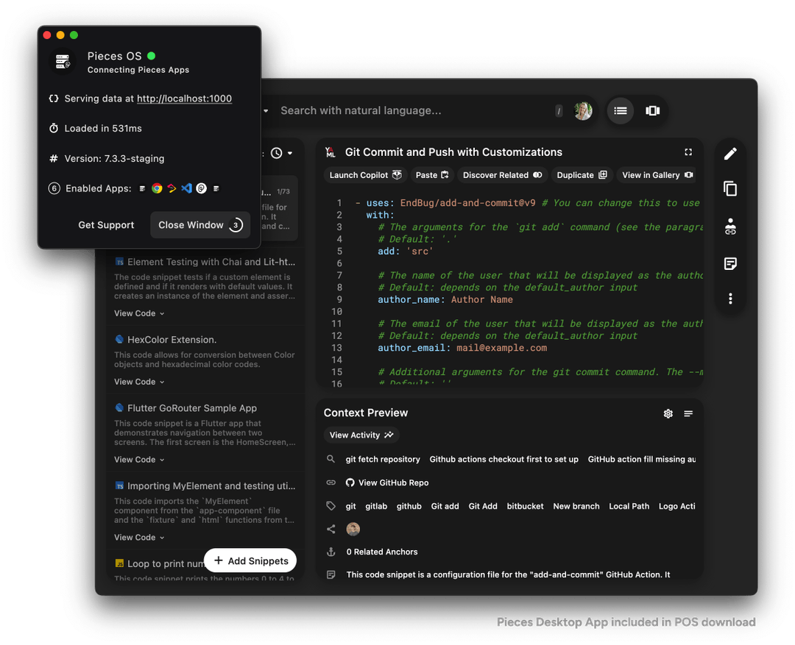795x645 pixels.
Task: Open the Context Preview settings gear
Action: [668, 413]
